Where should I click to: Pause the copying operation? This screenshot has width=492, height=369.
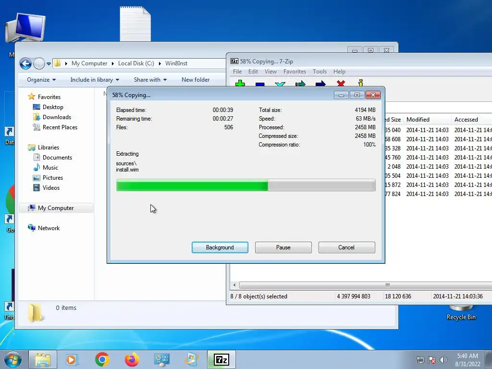click(283, 247)
